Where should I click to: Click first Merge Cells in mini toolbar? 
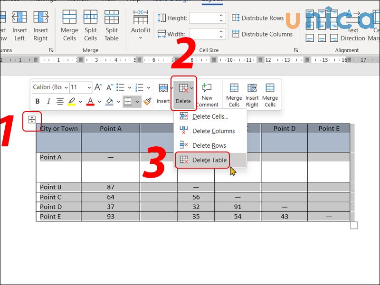point(234,95)
